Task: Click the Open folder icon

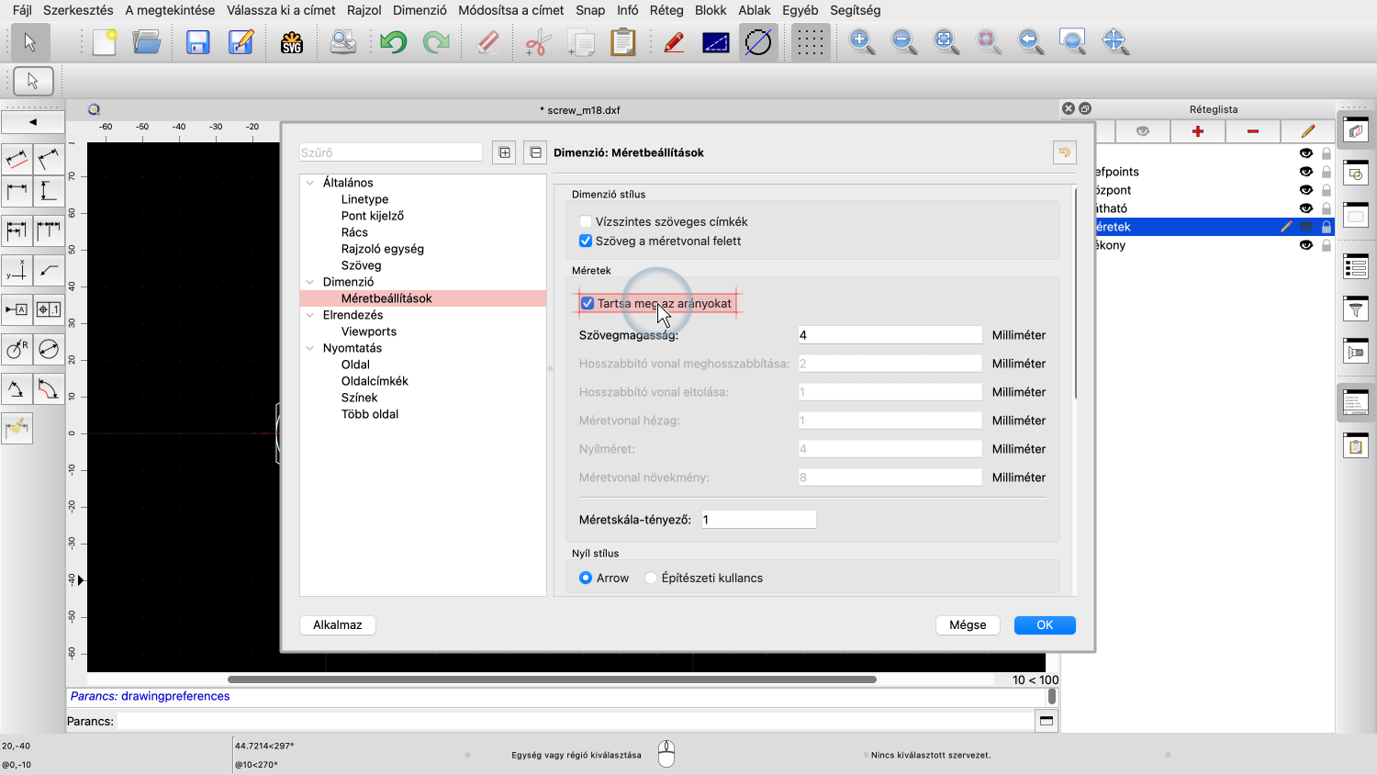Action: click(147, 42)
